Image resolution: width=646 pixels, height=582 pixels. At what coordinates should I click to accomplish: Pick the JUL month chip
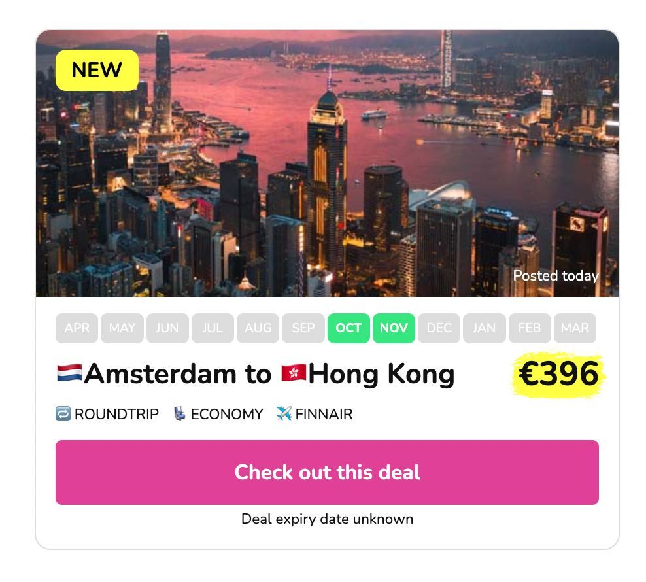coord(212,328)
